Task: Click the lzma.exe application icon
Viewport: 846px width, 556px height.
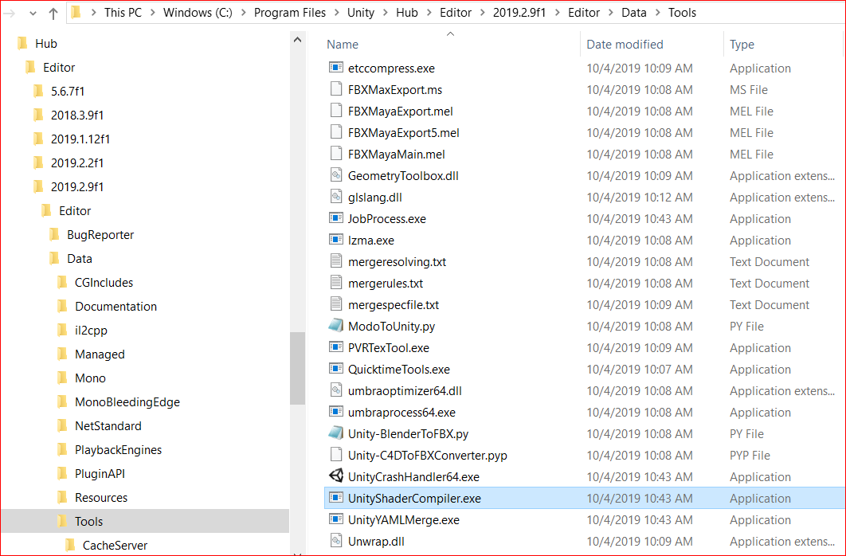Action: click(336, 240)
